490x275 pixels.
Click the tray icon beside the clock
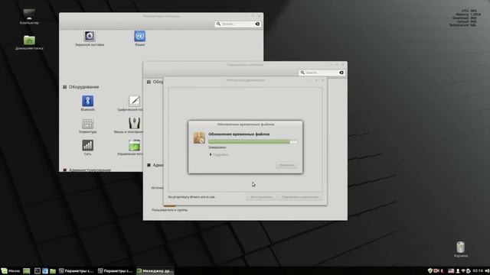tap(469, 270)
